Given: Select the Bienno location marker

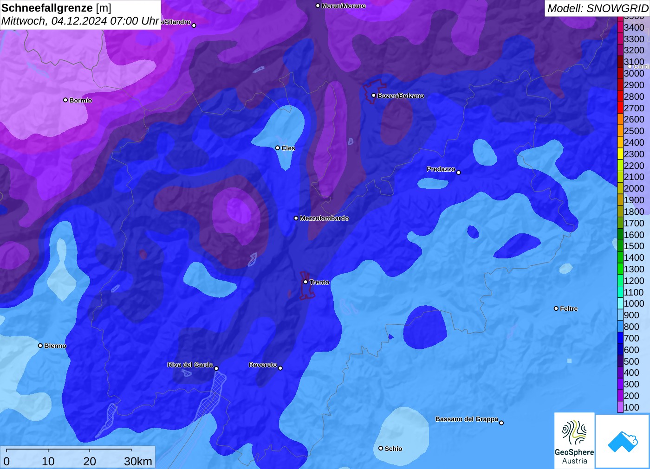Looking at the screenshot, I should tap(40, 346).
